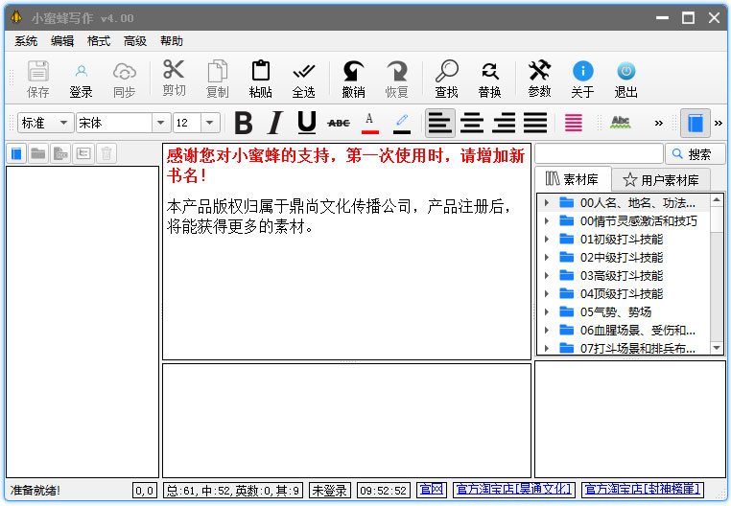Expand the 01初级打斗技能 folder
The width and height of the screenshot is (731, 506).
pos(547,240)
